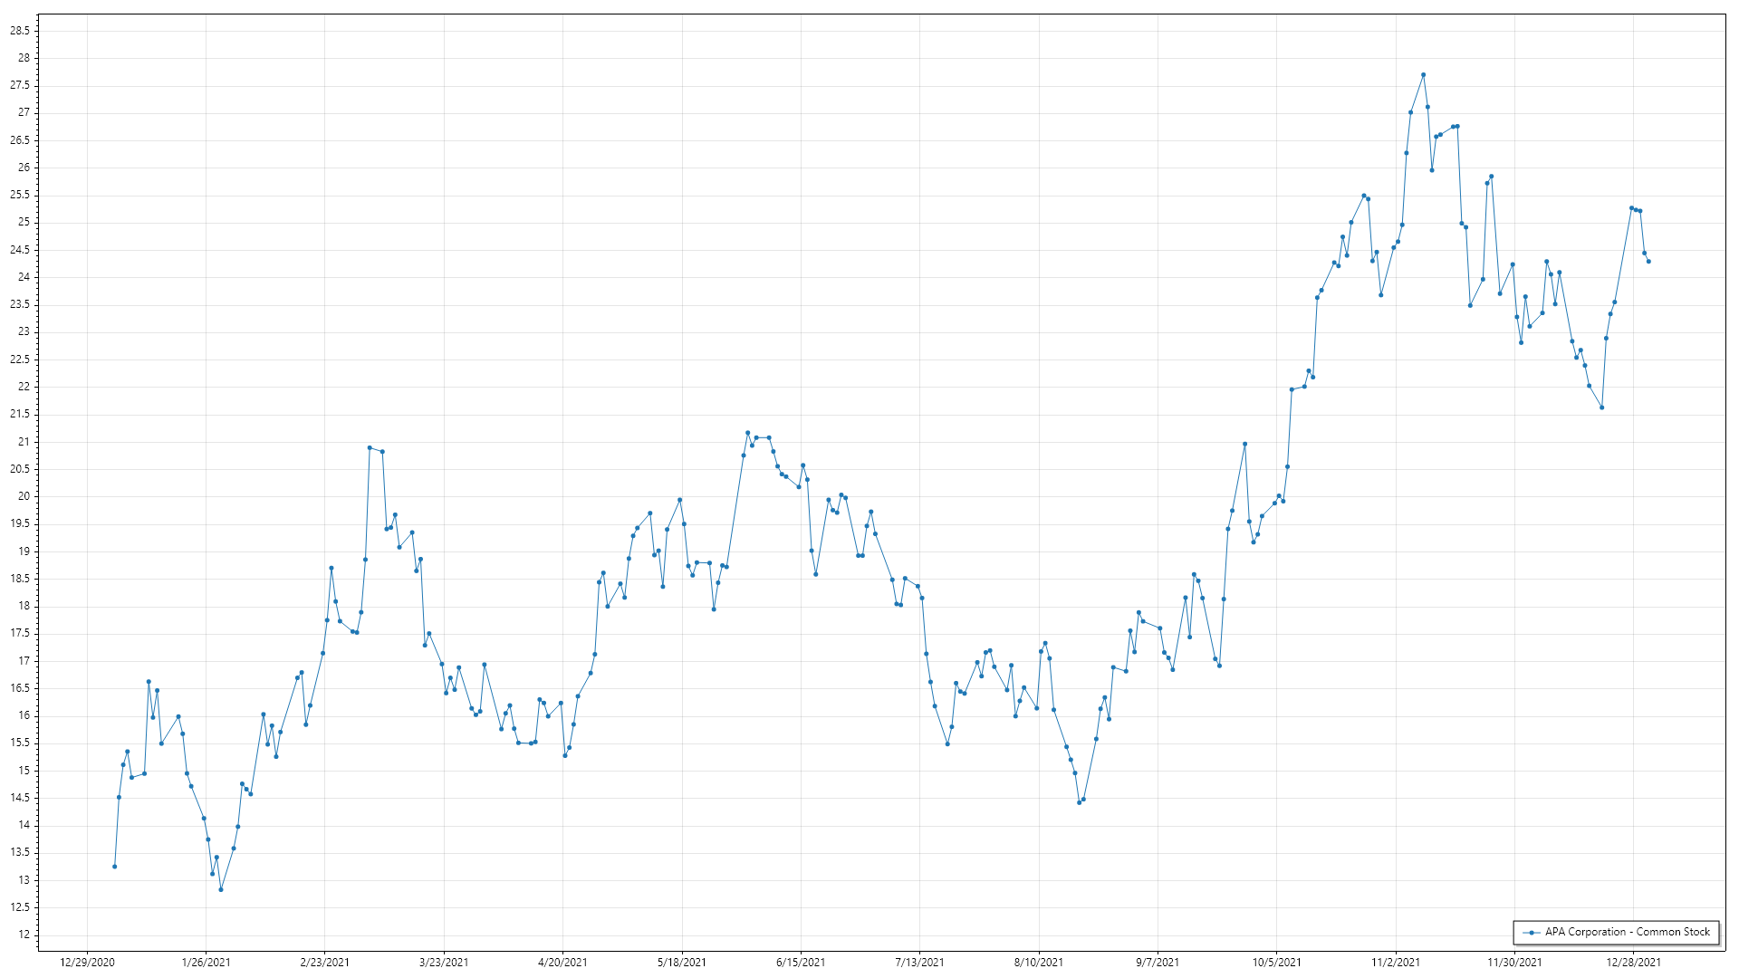Click the first data point at 13.25
Screen dimensions: 1739x978
pos(114,867)
